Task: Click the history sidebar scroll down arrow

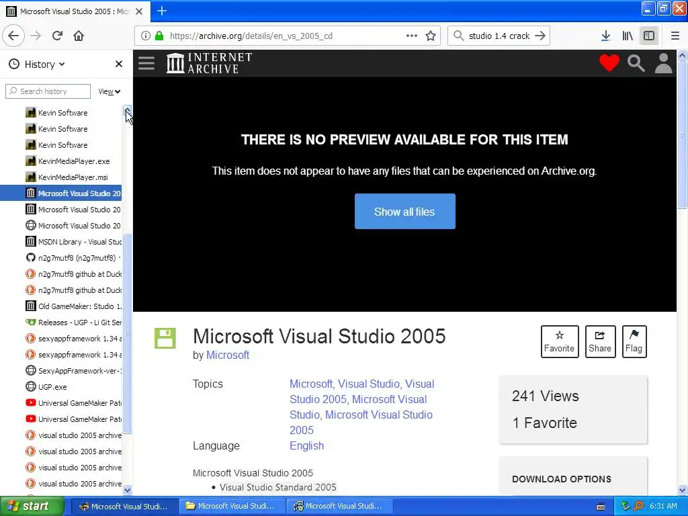Action: pos(127,490)
